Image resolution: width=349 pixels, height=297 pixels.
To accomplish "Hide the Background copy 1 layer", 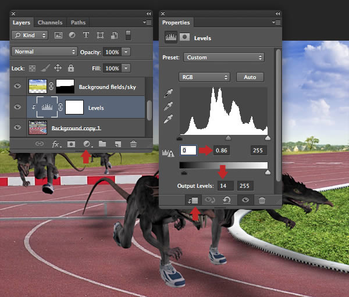I will click(x=17, y=127).
